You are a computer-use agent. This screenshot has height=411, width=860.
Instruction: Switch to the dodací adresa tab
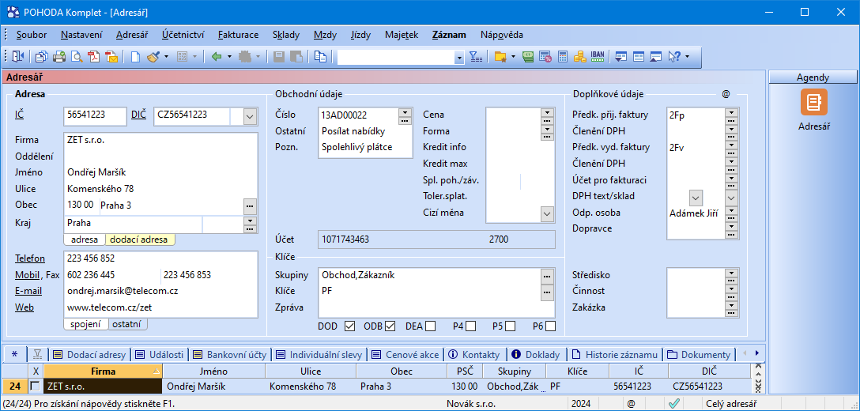click(140, 239)
